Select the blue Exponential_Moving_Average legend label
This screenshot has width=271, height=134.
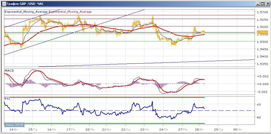click(26, 12)
